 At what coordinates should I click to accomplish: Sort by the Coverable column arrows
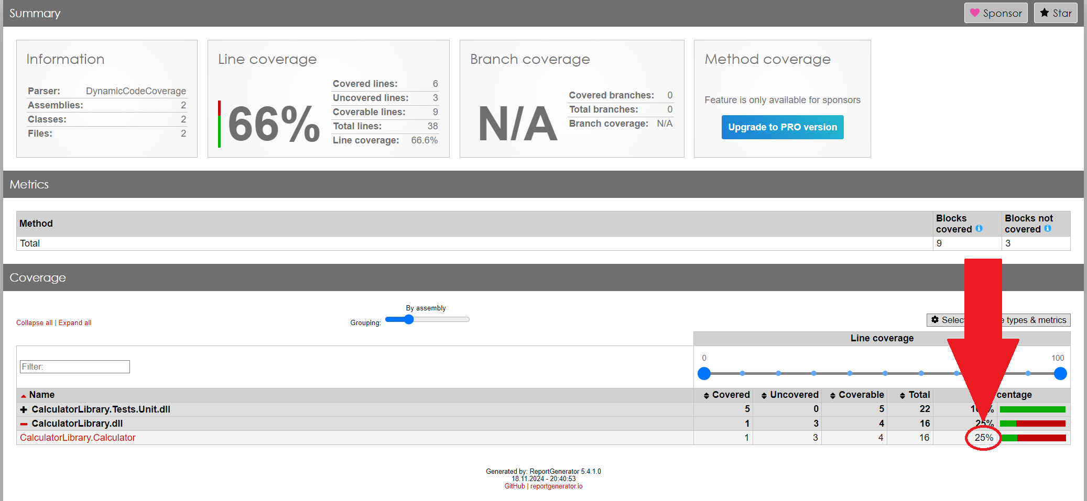tap(833, 395)
